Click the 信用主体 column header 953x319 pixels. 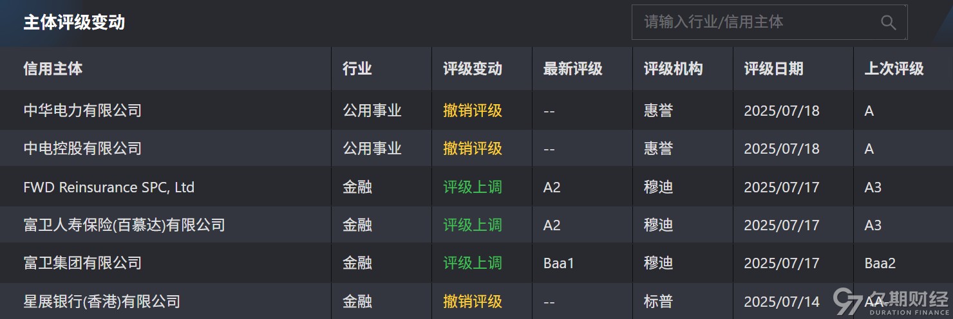tap(53, 69)
